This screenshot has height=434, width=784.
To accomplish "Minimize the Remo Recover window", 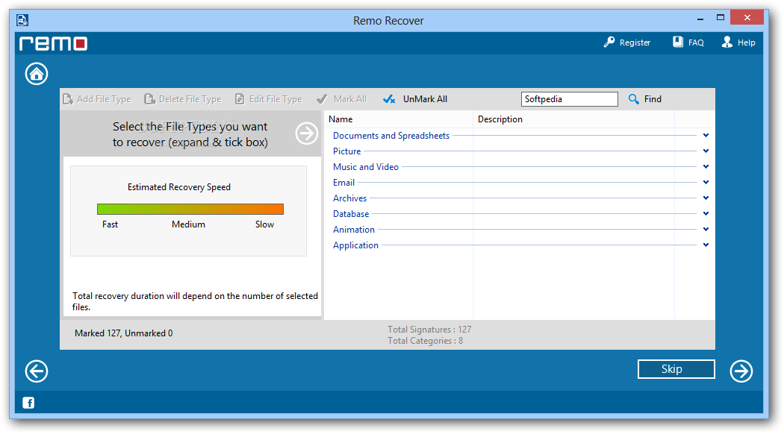I will [x=700, y=19].
